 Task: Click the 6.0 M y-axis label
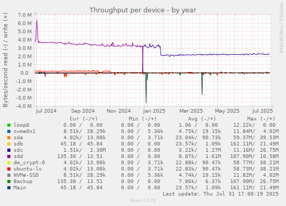[25, 23]
